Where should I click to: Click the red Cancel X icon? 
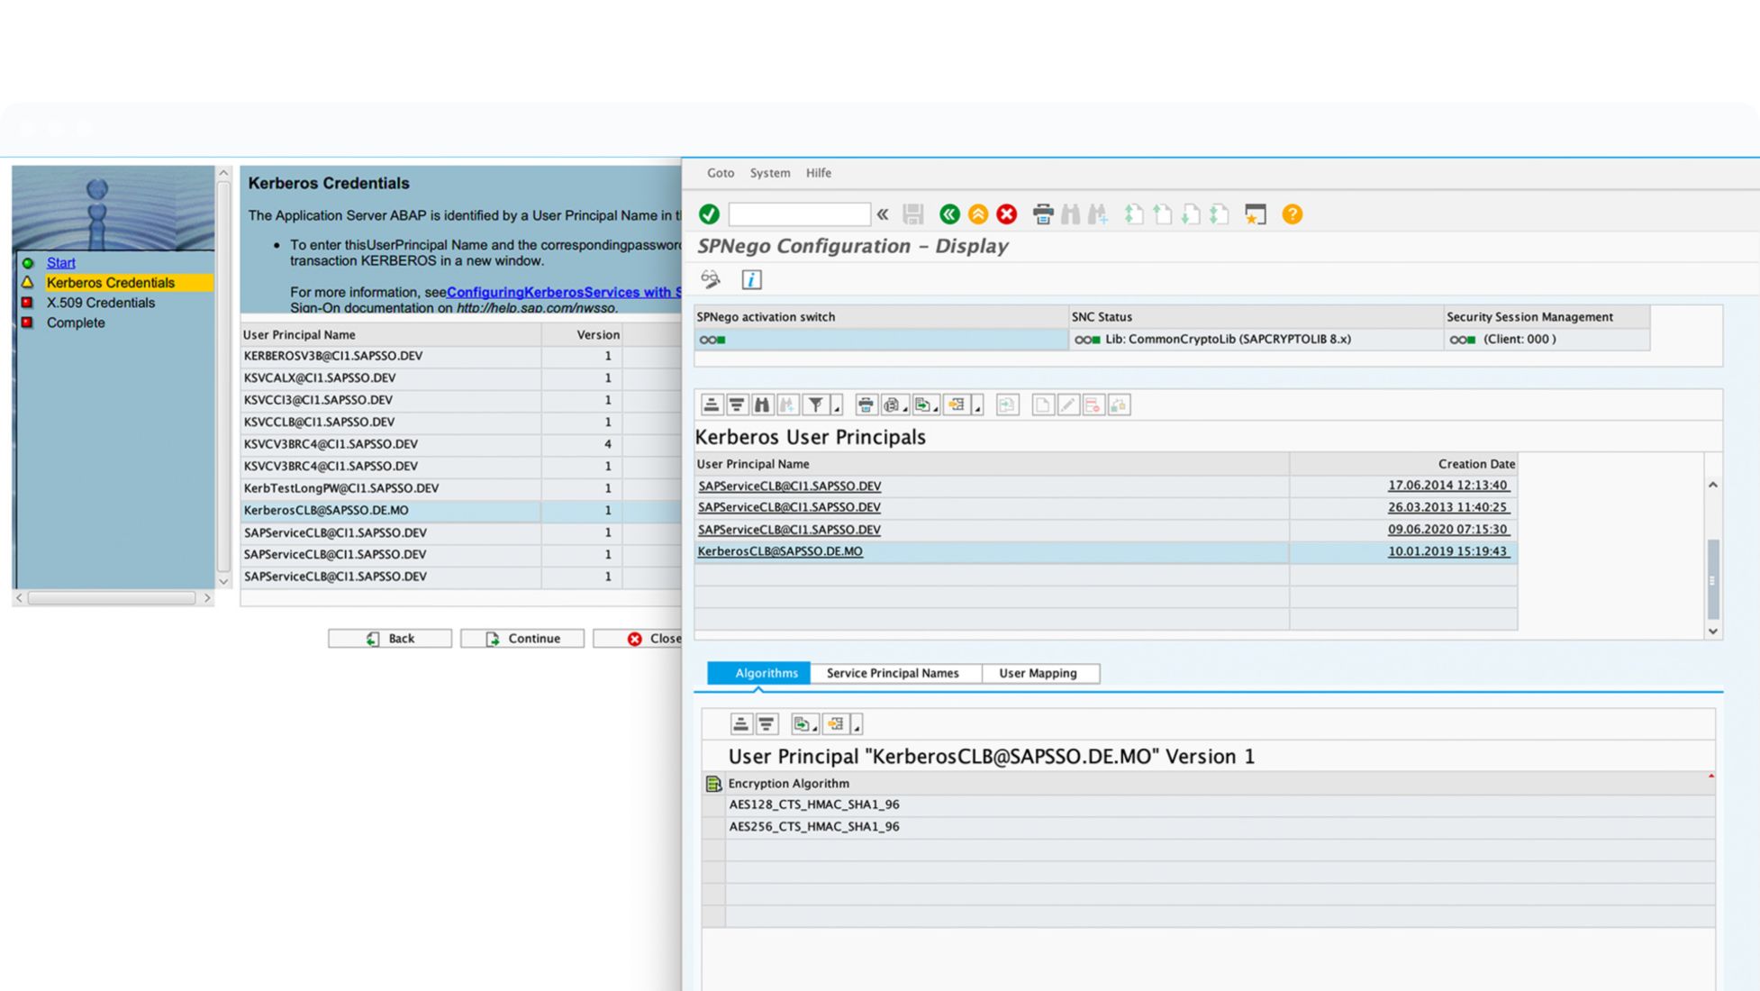click(x=1006, y=214)
